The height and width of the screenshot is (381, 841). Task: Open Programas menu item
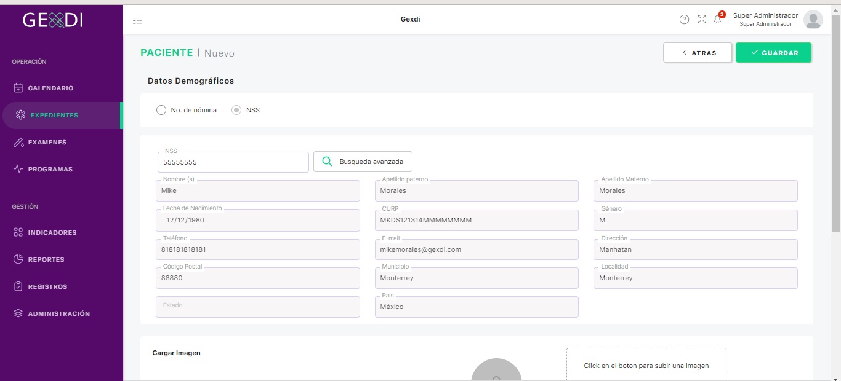click(x=62, y=169)
